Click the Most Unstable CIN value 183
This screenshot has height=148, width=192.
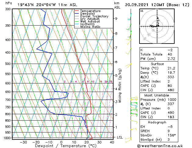coord(171,117)
